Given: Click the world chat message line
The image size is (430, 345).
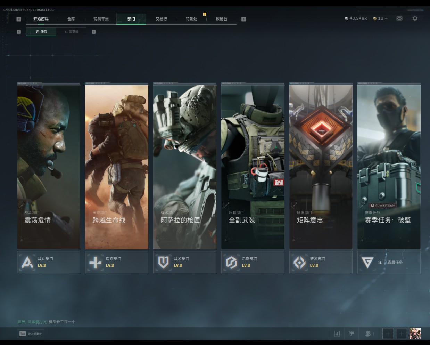Looking at the screenshot, I should point(46,322).
